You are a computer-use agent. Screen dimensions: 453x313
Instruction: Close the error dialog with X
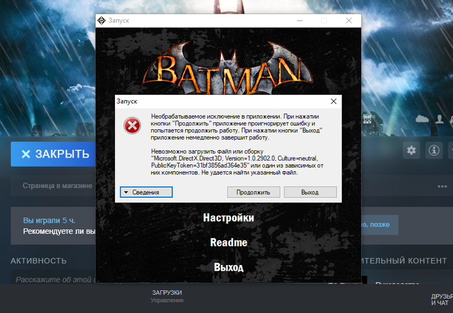334,102
